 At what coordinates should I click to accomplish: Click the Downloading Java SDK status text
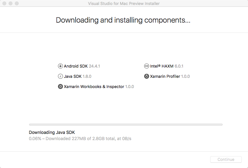pyautogui.click(x=52, y=132)
